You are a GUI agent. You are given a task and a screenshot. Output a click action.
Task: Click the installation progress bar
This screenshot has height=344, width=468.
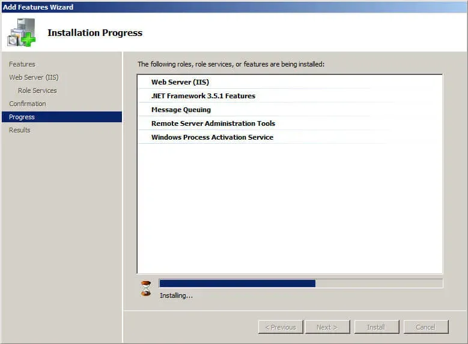[x=301, y=283]
